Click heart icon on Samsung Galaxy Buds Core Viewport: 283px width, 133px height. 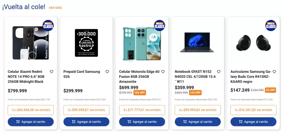pyautogui.click(x=274, y=71)
